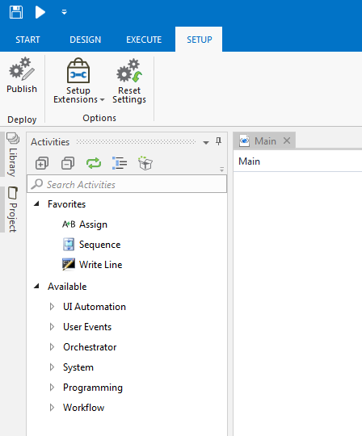This screenshot has height=436, width=362.
Task: Click the indented tree view icon
Action: (x=120, y=163)
